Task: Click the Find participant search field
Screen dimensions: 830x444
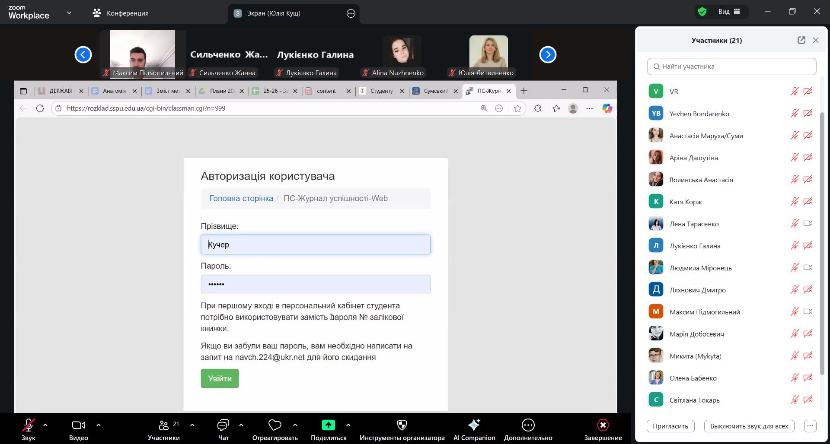Action: tap(731, 67)
